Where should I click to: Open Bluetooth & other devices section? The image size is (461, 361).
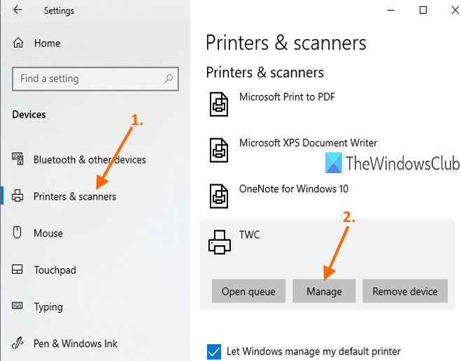click(x=90, y=160)
